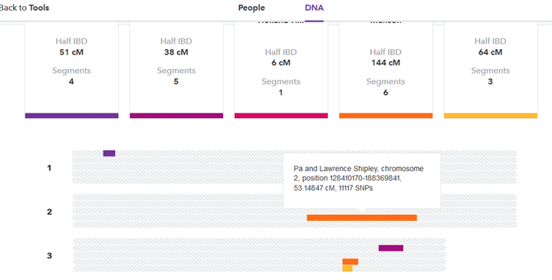
Task: Open the DNA tab
Action: (x=314, y=8)
